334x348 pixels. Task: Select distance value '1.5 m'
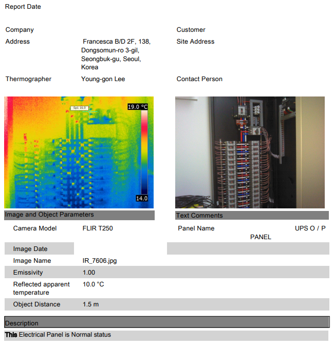pos(90,304)
